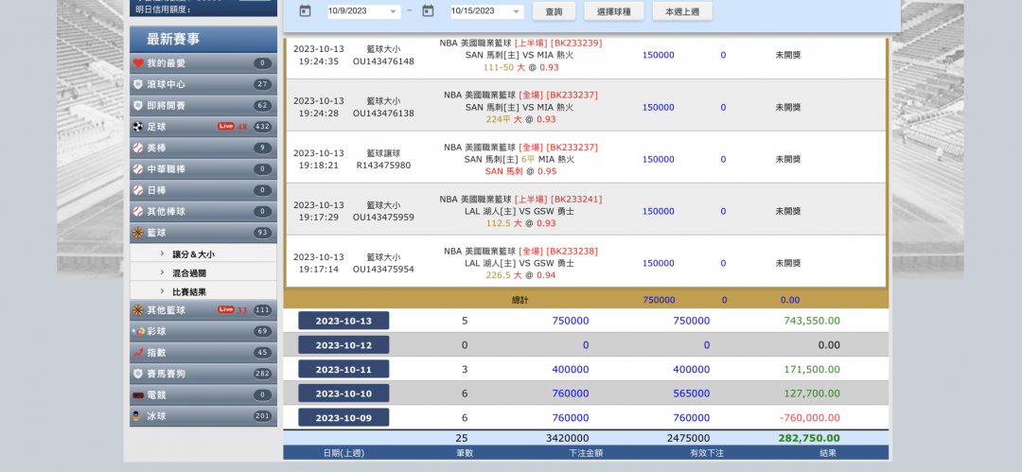This screenshot has height=472, width=1022.
Task: Open the 2023-10-13 daily summary button
Action: click(x=344, y=321)
